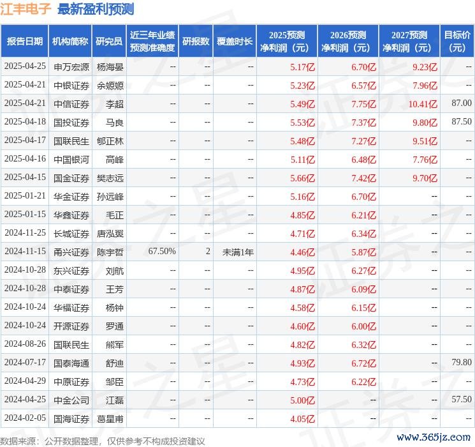Click institution 中银证券
Screen dimensions: 475x447
coord(71,86)
